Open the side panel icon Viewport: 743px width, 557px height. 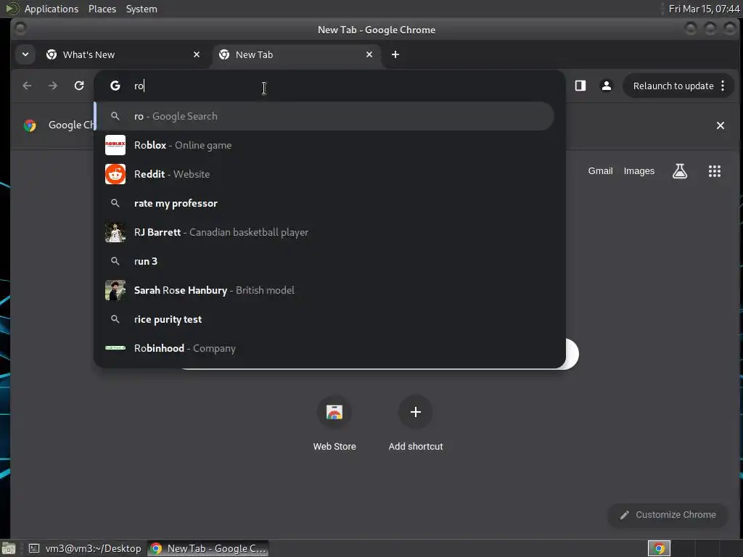coord(580,86)
